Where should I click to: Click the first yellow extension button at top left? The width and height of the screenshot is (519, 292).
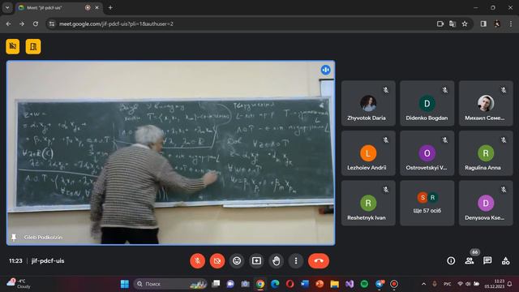(x=13, y=46)
